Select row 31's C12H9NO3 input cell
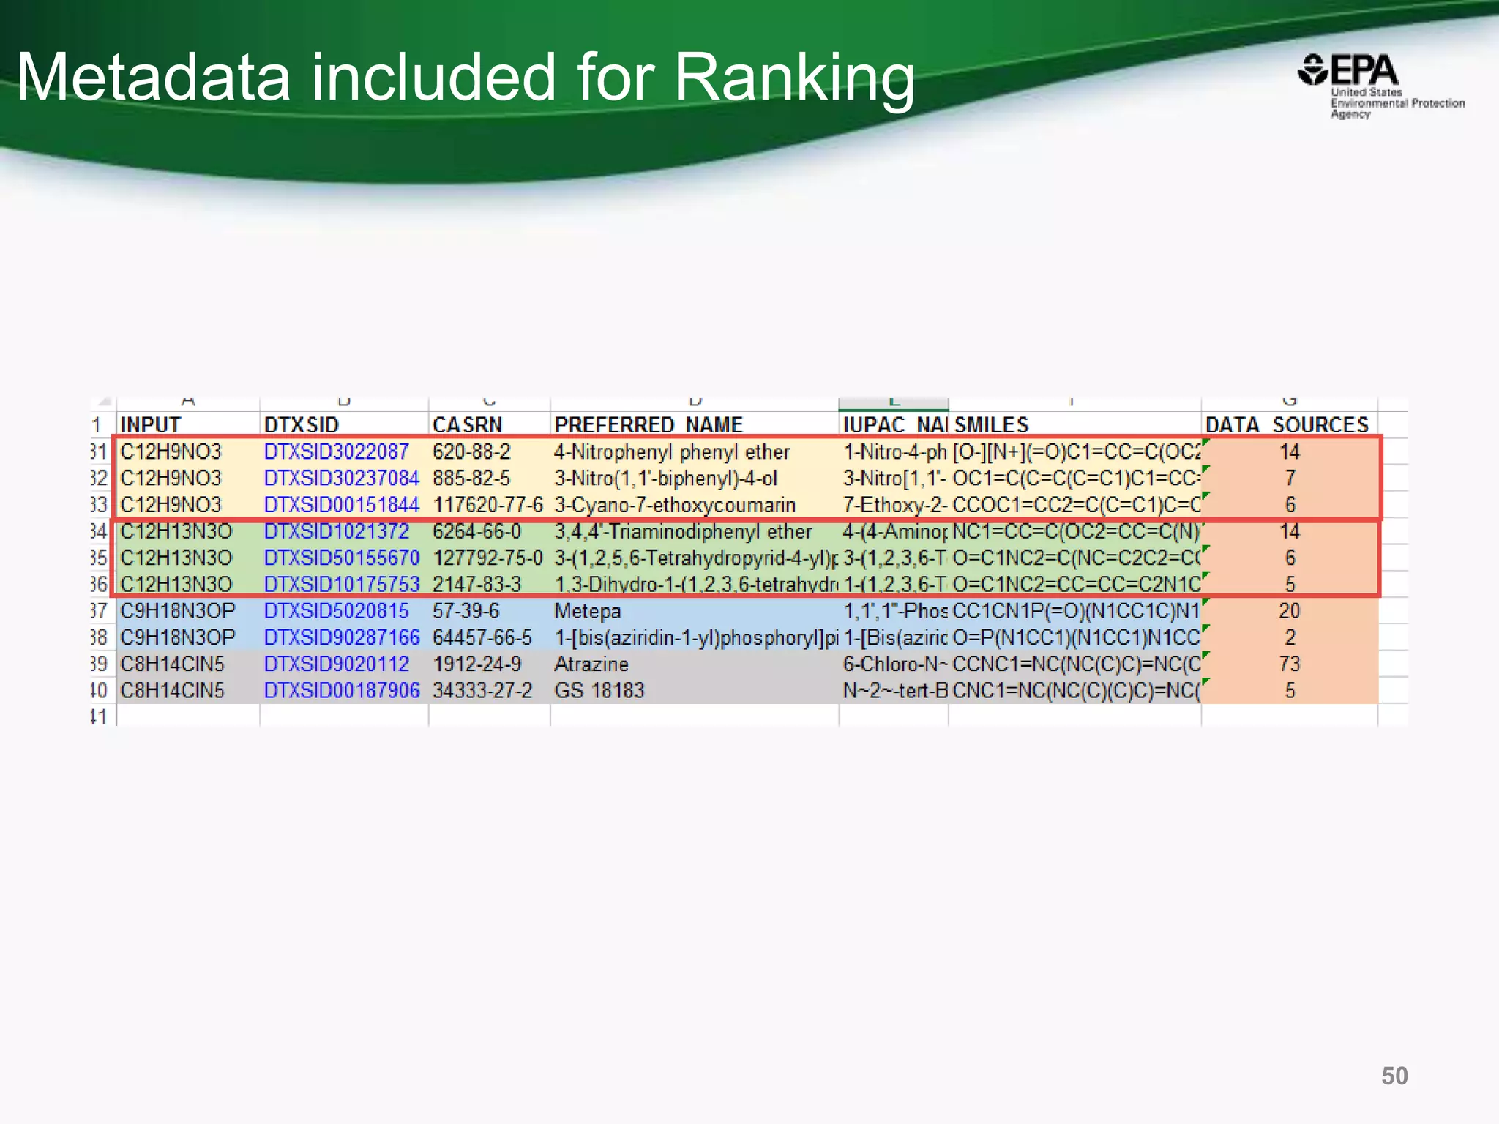 pos(188,452)
